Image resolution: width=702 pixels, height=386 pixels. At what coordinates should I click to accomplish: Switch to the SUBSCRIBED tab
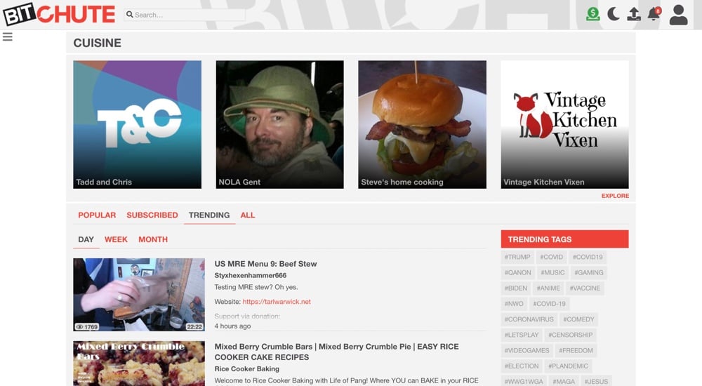tap(152, 215)
